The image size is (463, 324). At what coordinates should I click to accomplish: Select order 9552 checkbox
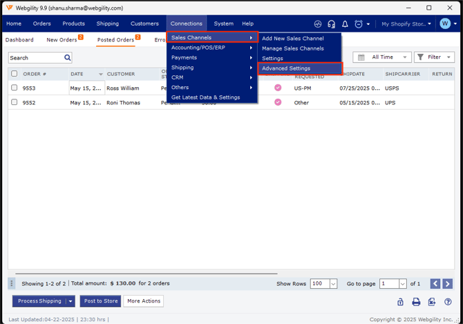click(15, 102)
